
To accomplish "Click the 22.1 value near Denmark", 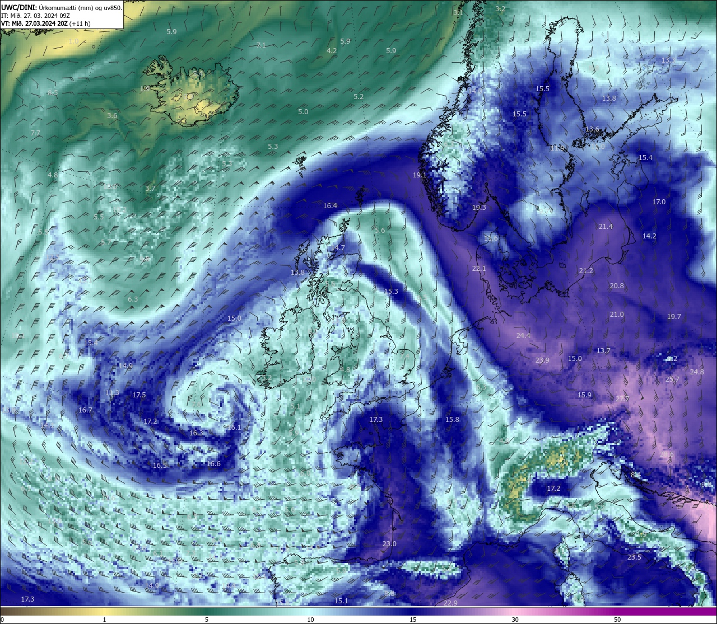I will [479, 269].
